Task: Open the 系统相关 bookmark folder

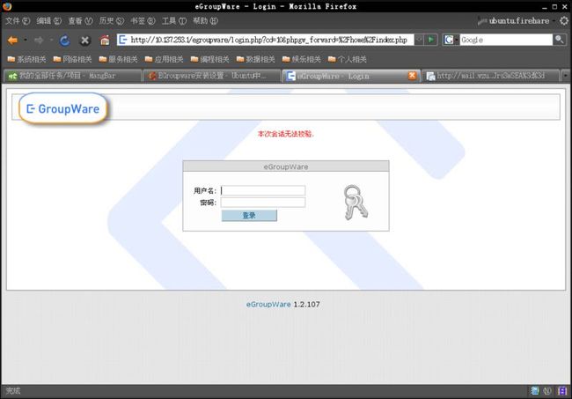Action: tap(27, 59)
